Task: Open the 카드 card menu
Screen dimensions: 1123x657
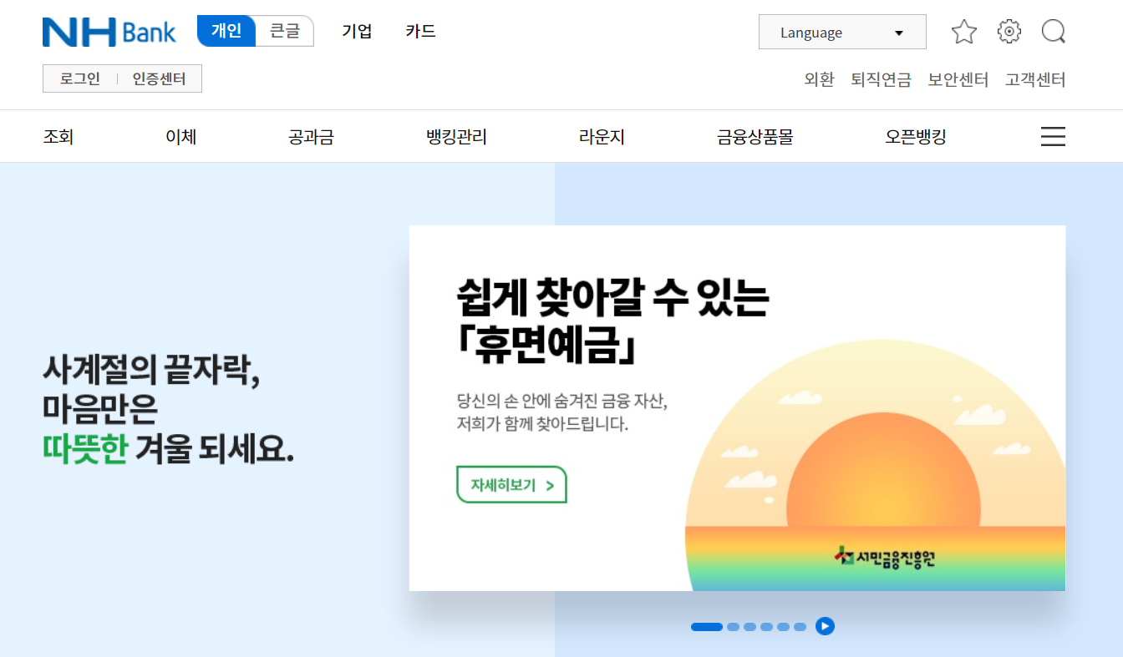Action: [x=419, y=31]
